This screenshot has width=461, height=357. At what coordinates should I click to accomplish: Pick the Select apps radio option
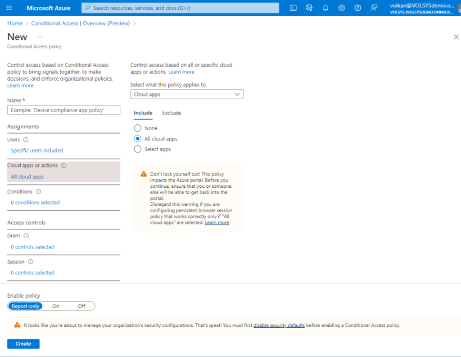[138, 149]
